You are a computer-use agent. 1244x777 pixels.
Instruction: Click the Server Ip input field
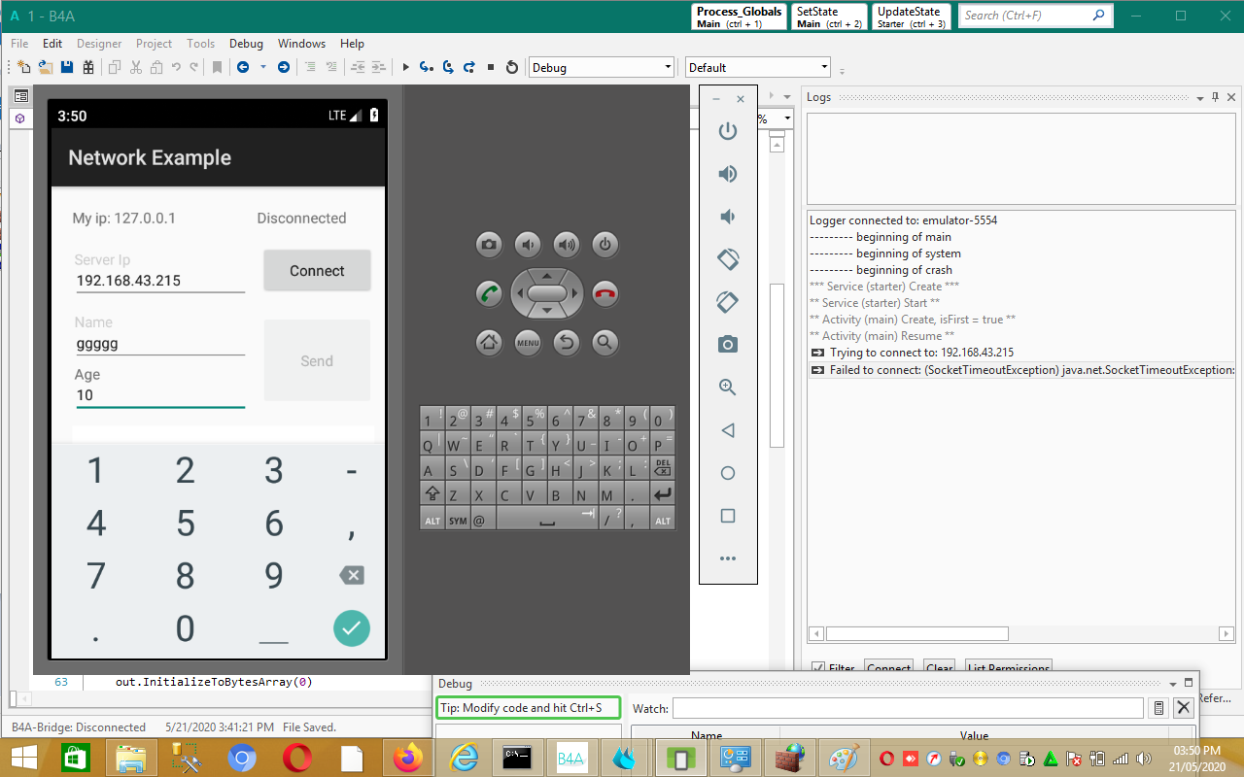point(159,281)
